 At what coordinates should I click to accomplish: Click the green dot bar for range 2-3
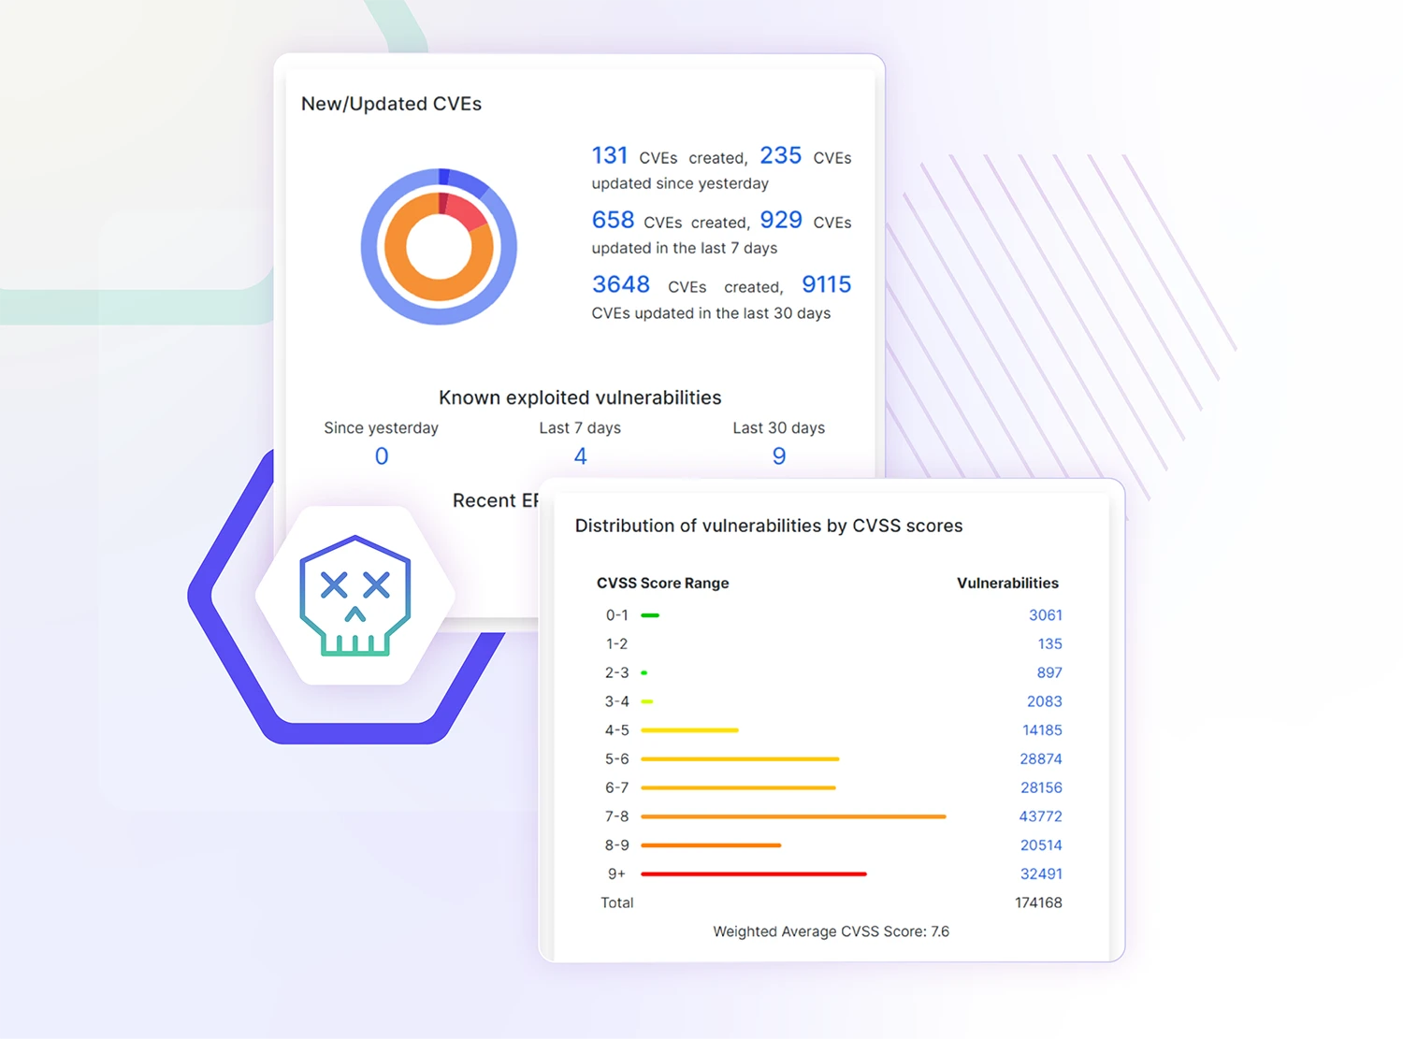click(644, 673)
